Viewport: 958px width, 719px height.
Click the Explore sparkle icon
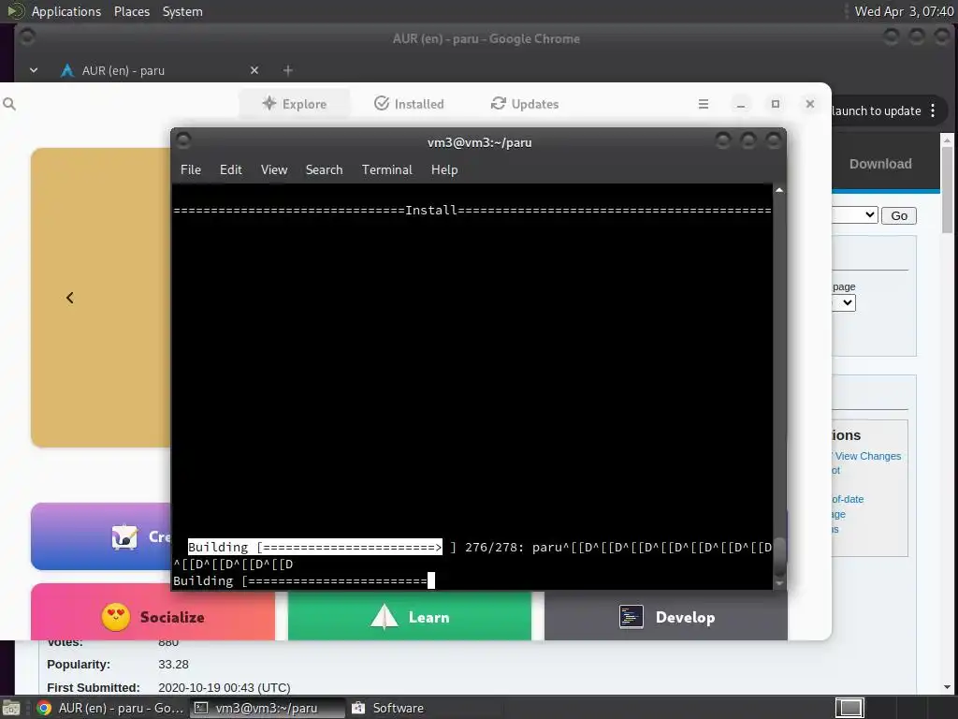coord(269,103)
